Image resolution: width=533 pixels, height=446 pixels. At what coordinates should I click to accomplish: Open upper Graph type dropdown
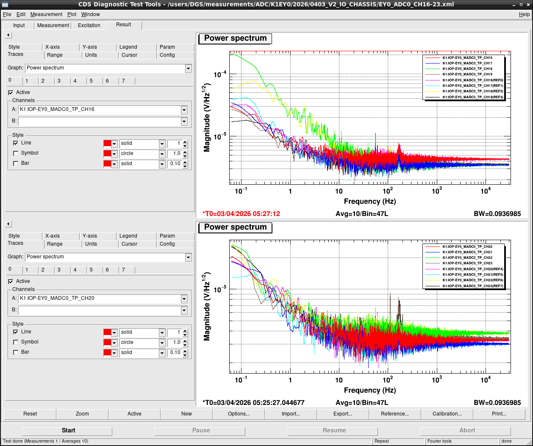point(189,68)
